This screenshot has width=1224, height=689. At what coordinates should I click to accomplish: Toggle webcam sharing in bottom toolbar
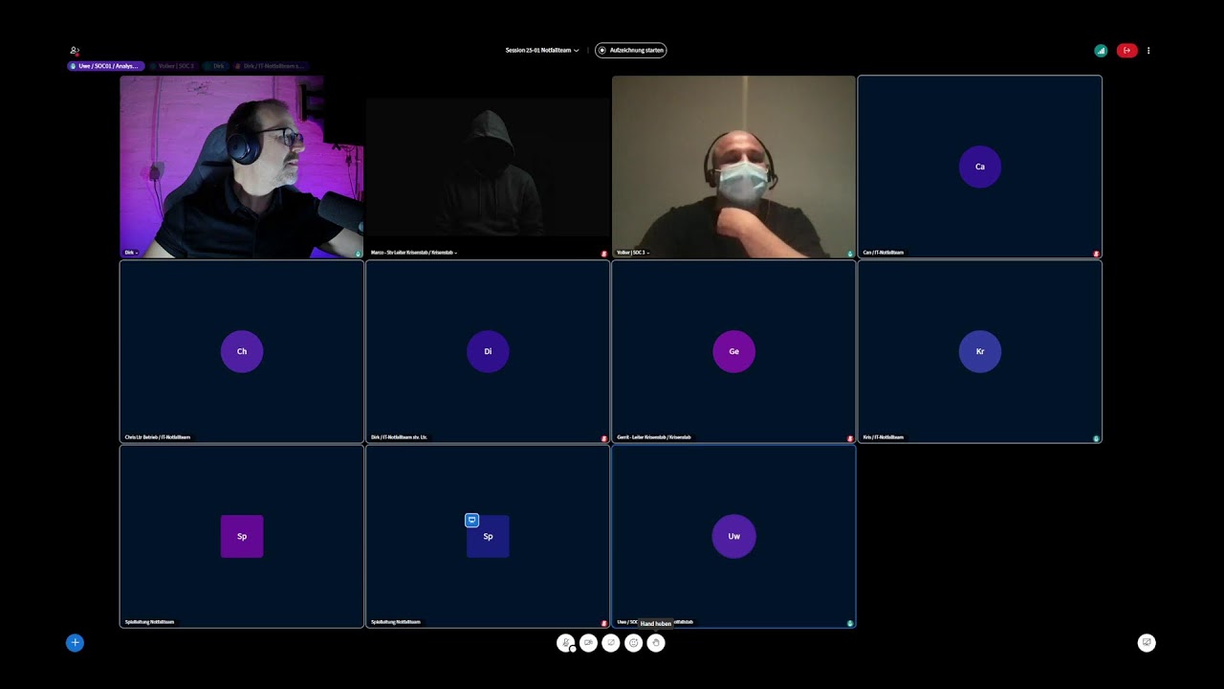point(588,643)
